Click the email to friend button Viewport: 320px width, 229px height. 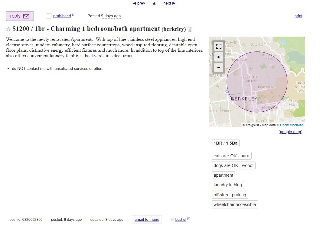click(147, 220)
